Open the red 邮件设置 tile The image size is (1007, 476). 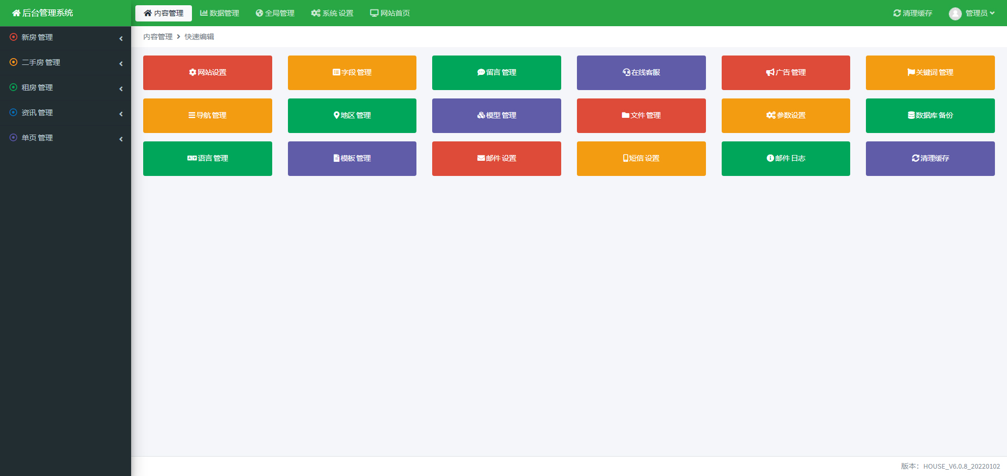point(497,159)
